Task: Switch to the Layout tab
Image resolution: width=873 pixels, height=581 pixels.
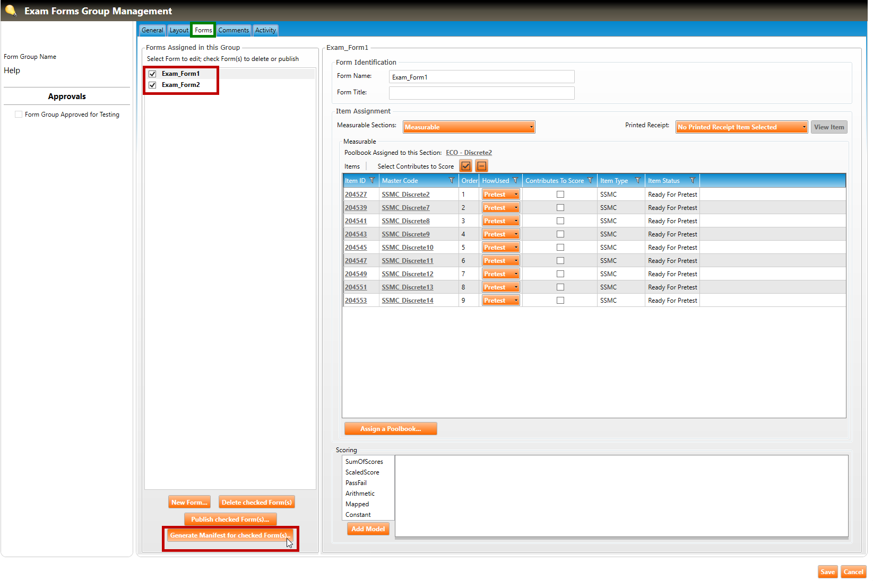Action: 179,30
